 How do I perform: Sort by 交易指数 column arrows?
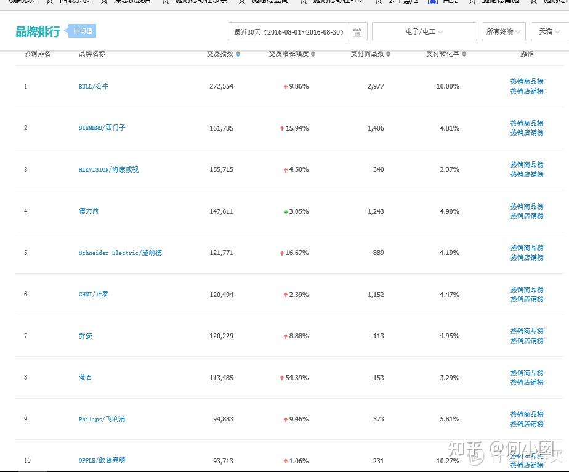click(x=238, y=54)
